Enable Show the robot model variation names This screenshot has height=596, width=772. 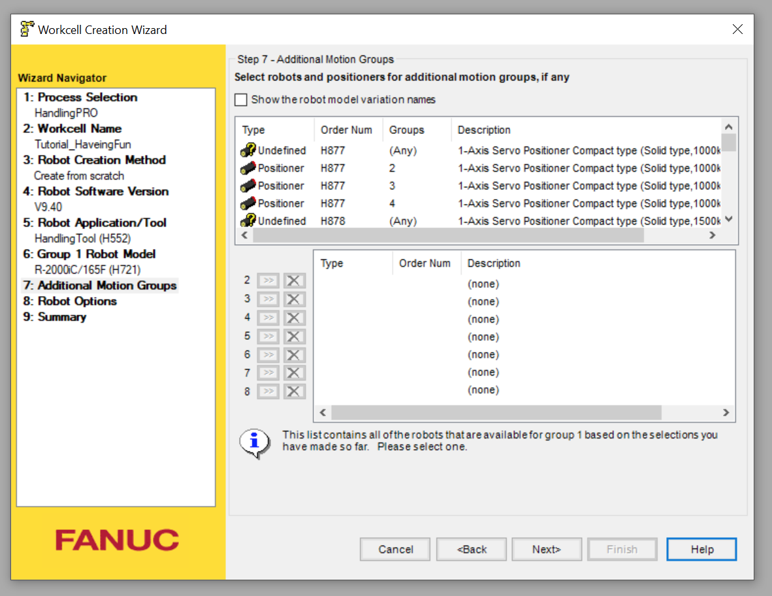[x=241, y=100]
